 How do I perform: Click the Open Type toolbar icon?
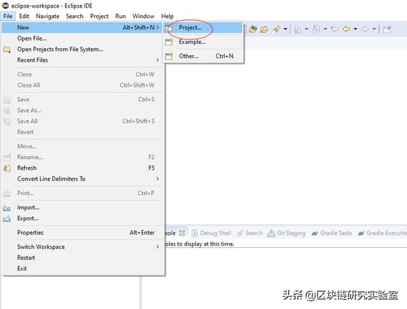[x=253, y=29]
